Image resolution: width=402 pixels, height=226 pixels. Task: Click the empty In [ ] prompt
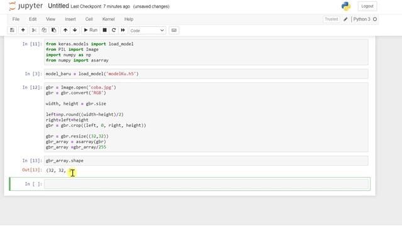tap(33, 184)
